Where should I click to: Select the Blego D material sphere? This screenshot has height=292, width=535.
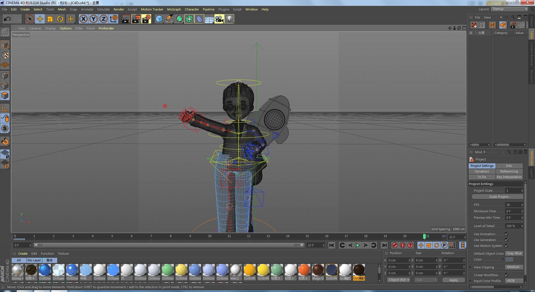[318, 270]
